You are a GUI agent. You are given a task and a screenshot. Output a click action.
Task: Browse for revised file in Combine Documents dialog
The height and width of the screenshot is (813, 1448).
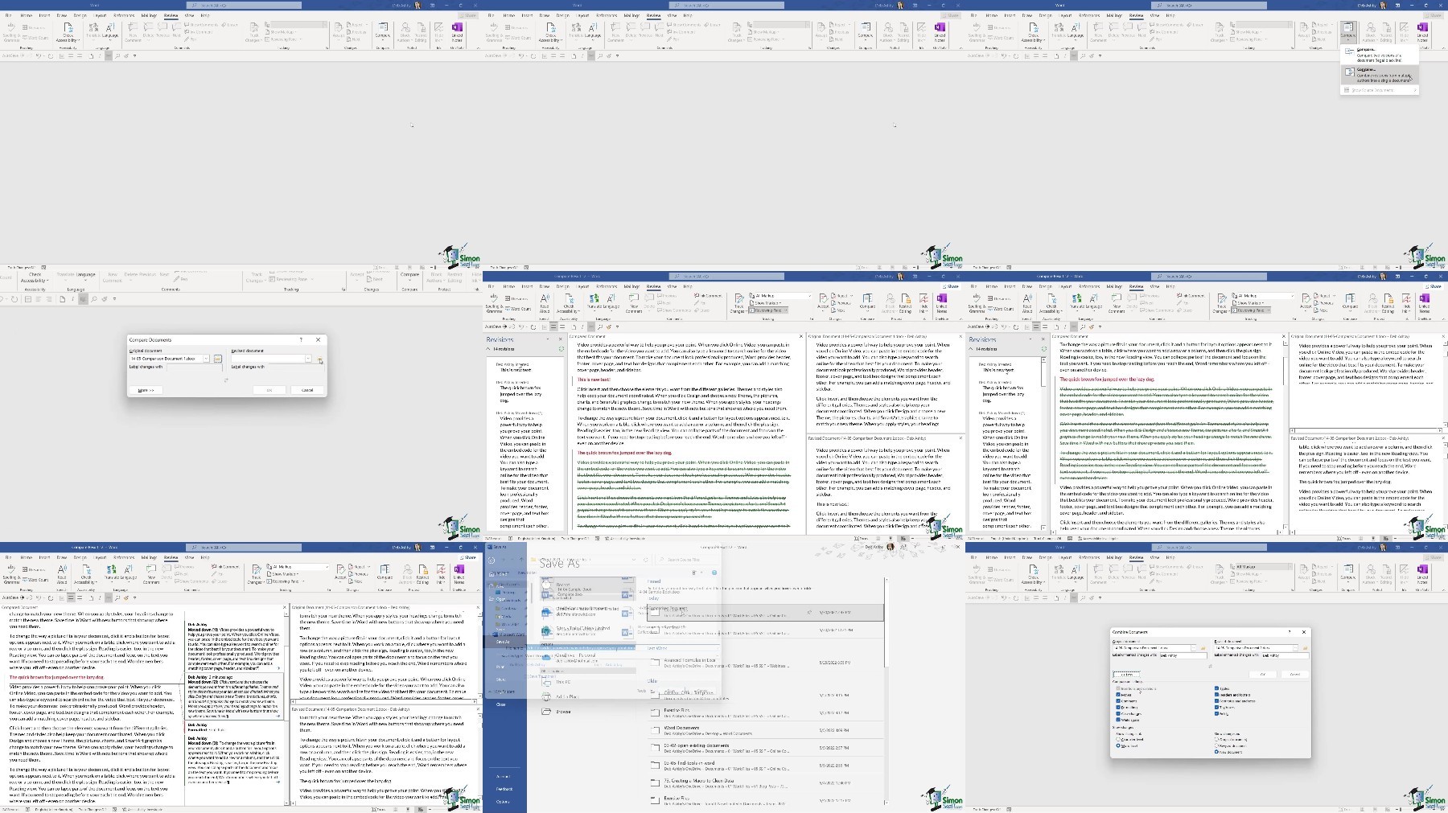pos(1305,648)
